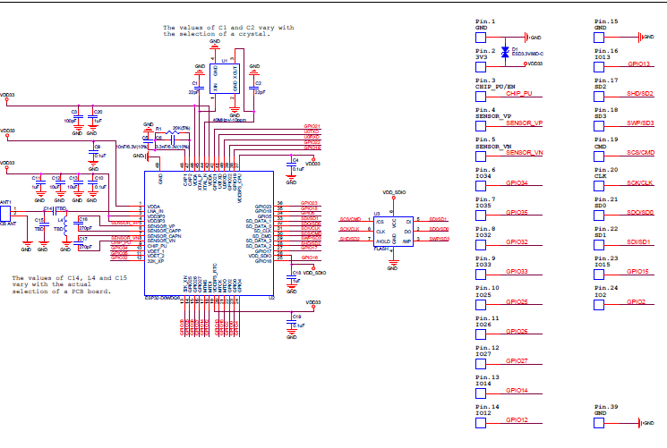
Task: Select the Pin.39 GND connector square
Action: [599, 423]
